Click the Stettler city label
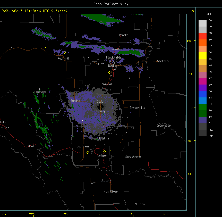Image resolution: width=222 pixels, height=217 pixels. [163, 61]
